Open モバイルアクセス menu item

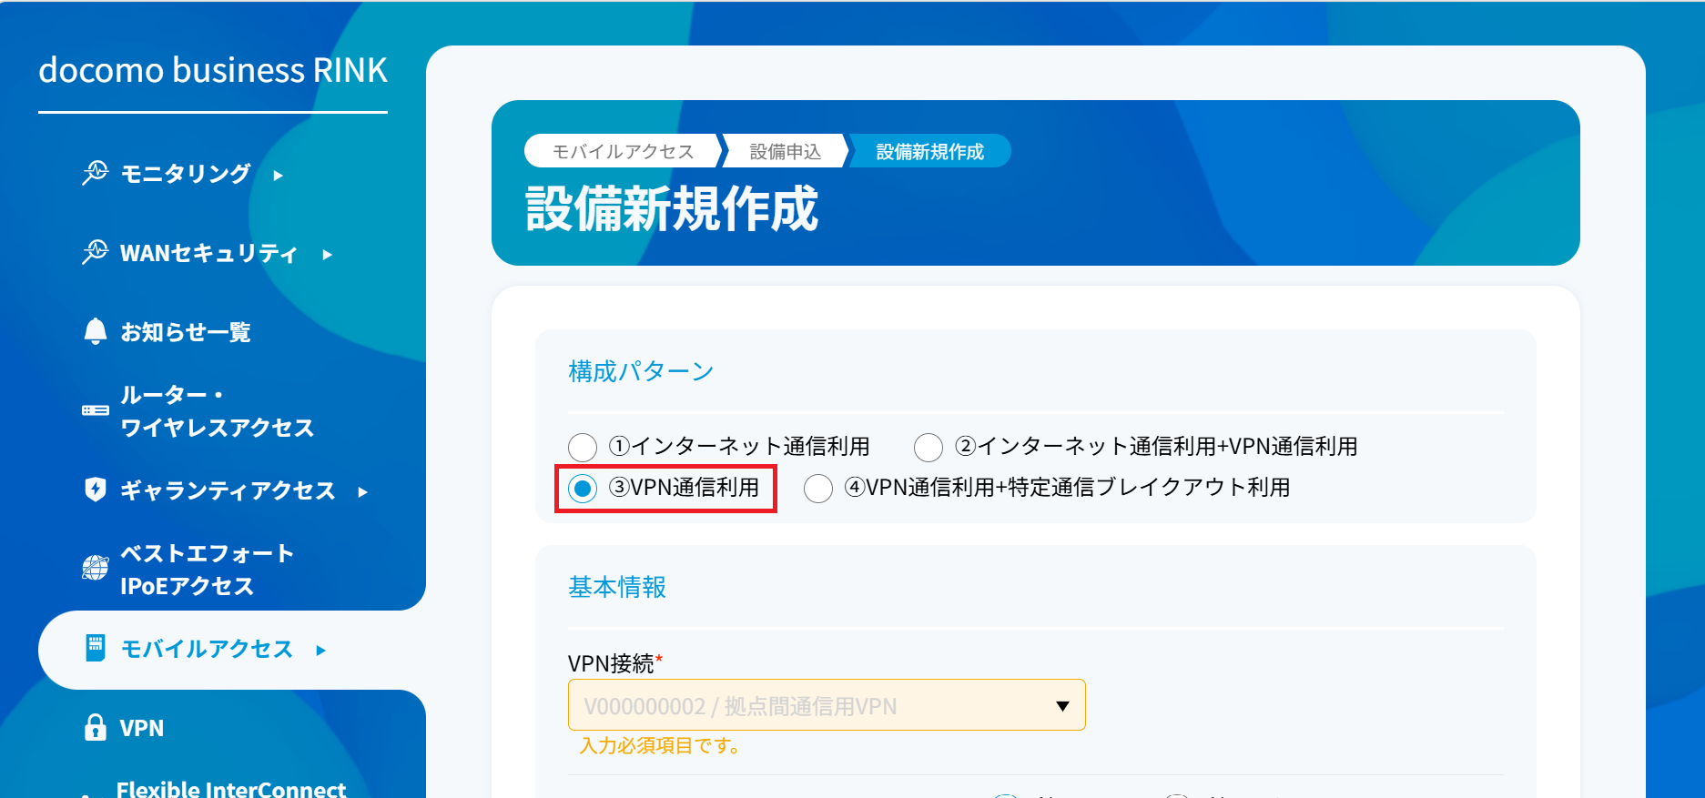(x=207, y=649)
